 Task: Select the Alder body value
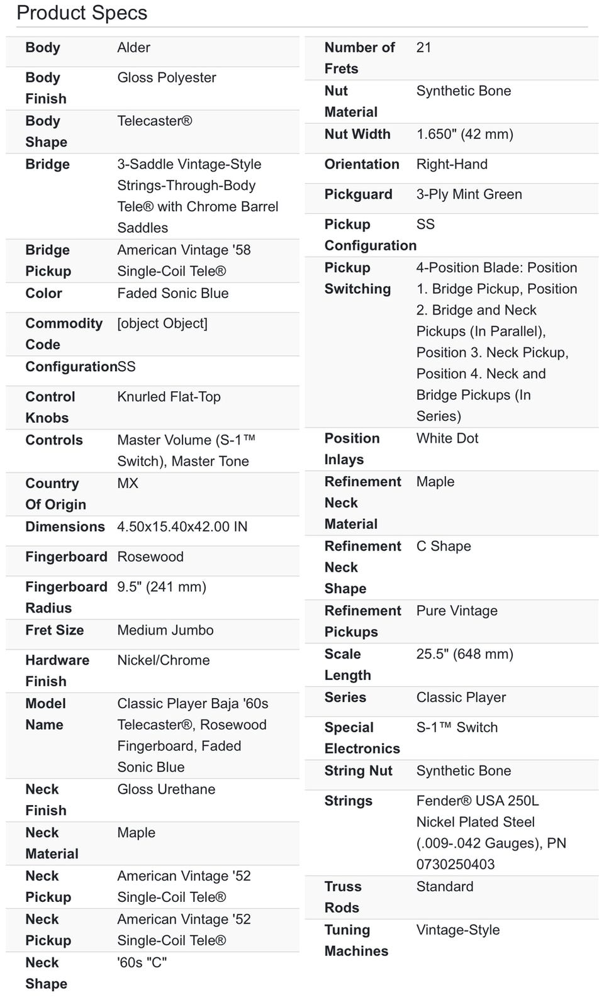(133, 48)
